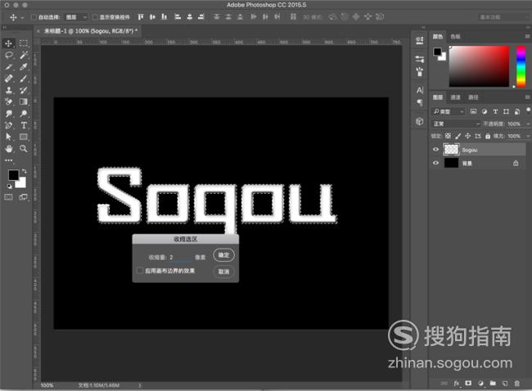This screenshot has height=391, width=532.
Task: Swap foreground and background colors arrow
Action: coord(24,171)
